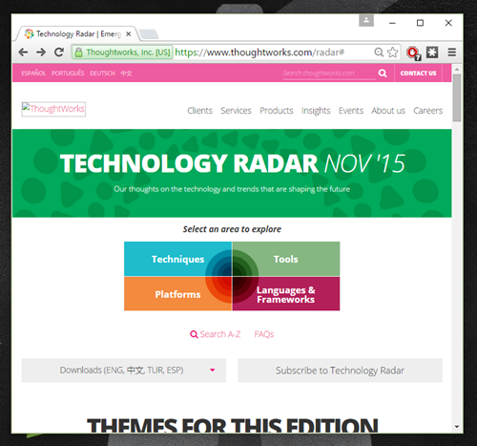
Task: Click the CONTACT US button
Action: 418,74
